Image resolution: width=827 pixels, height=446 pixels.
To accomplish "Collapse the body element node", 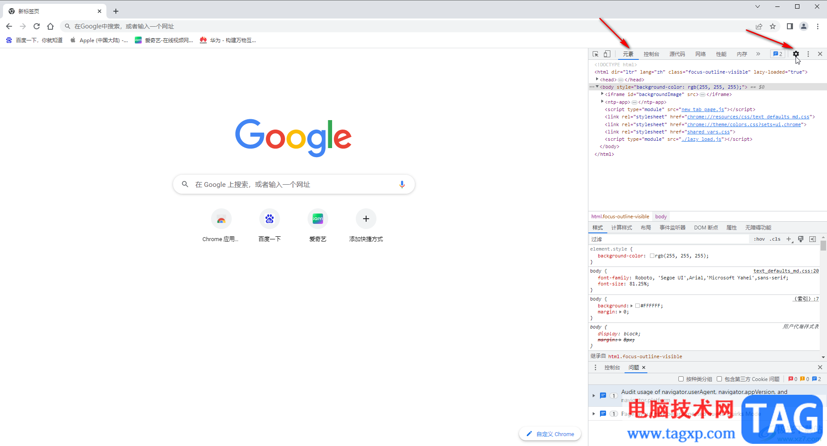I will (x=597, y=87).
